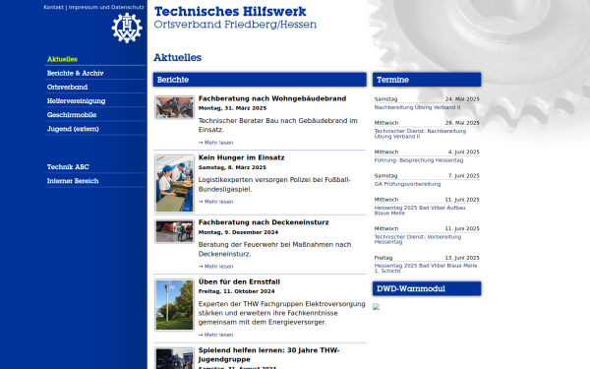Click the date Montag, 9. Dezember 2024

pyautogui.click(x=238, y=232)
